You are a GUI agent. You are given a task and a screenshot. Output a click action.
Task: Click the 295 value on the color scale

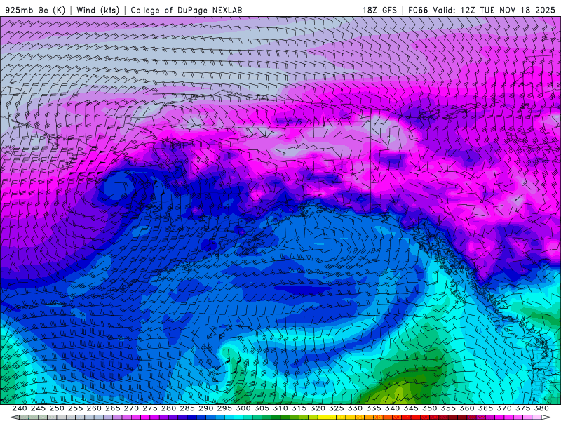tap(224, 408)
